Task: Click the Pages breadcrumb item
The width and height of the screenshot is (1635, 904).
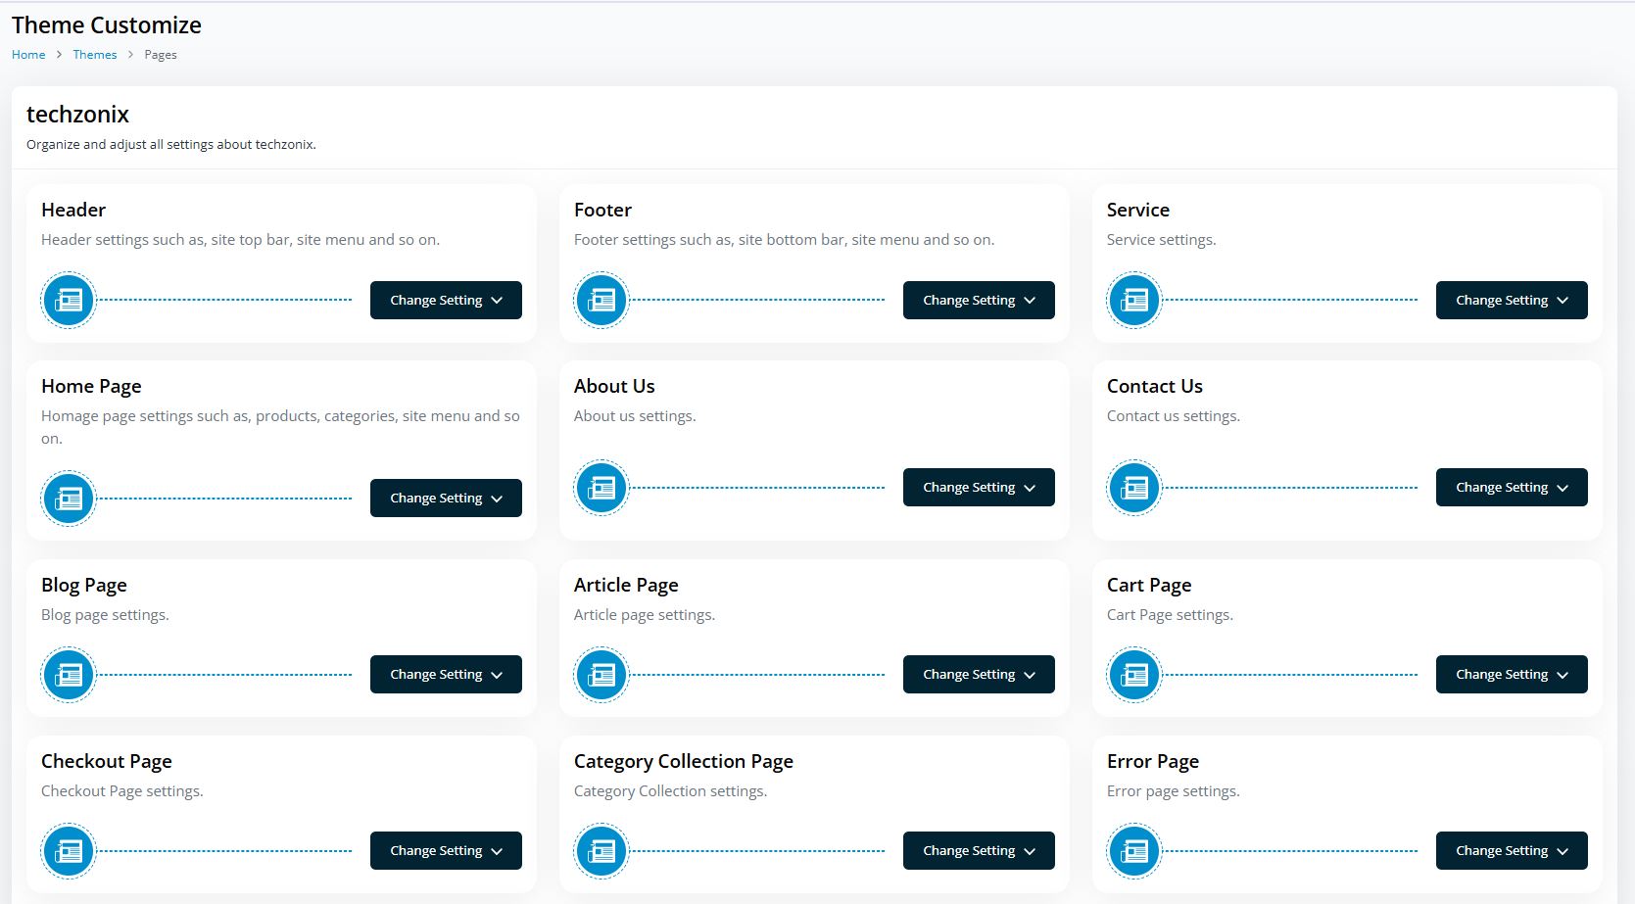Action: pyautogui.click(x=161, y=55)
